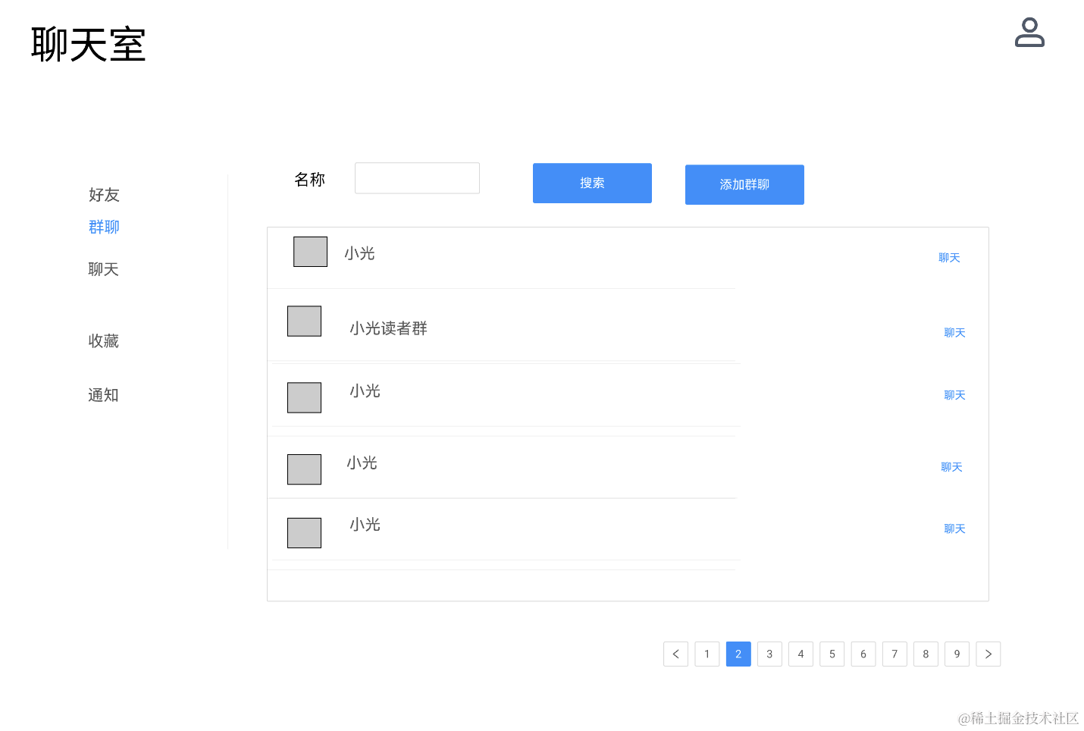Click the 聊天室 title logo
The height and width of the screenshot is (731, 1084).
[x=88, y=45]
